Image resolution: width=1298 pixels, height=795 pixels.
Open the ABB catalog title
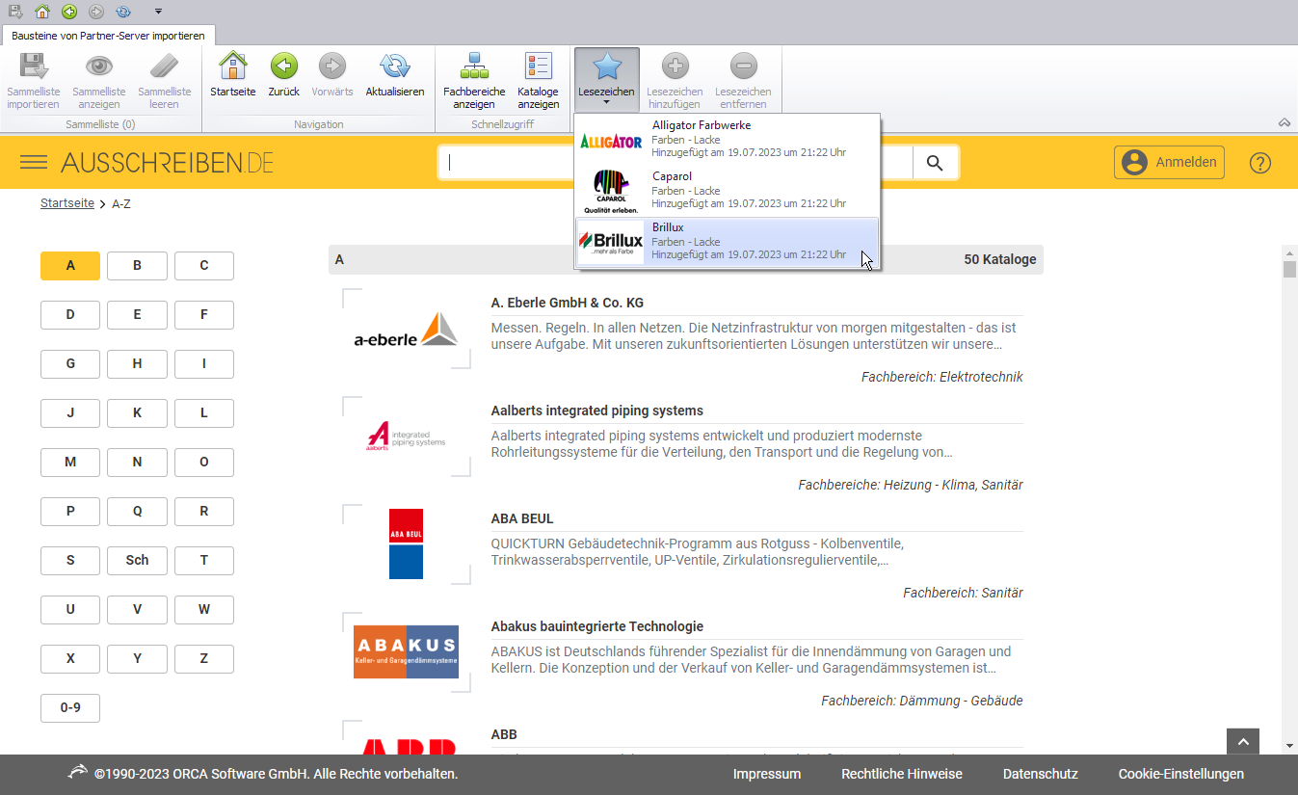pos(504,734)
